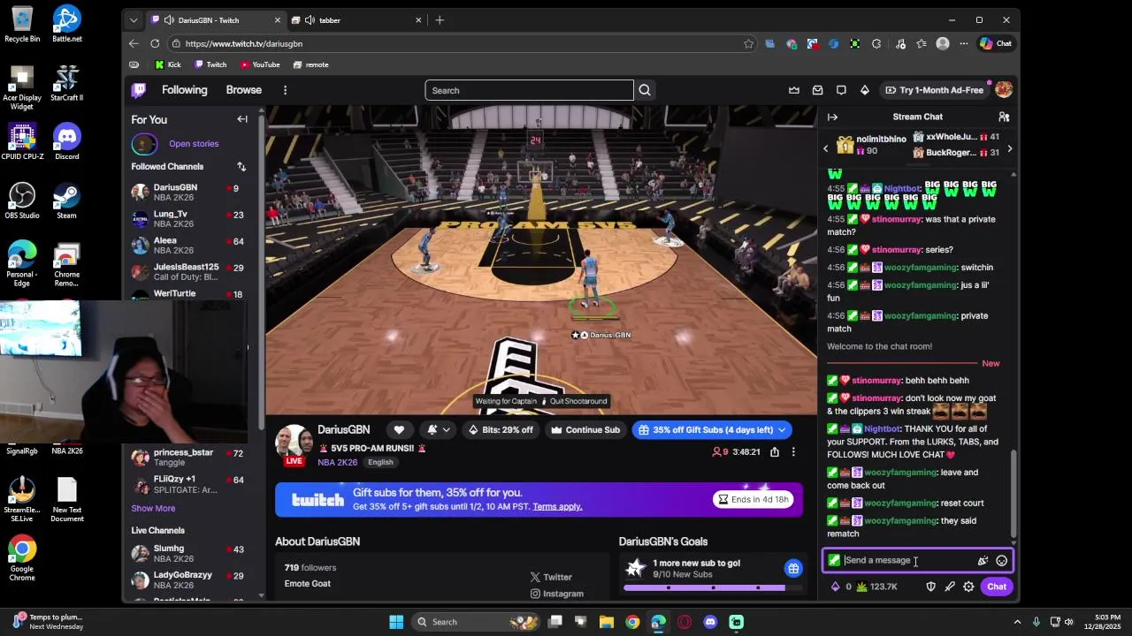Click the Twitch logo home icon
This screenshot has height=636, width=1132.
tap(139, 90)
